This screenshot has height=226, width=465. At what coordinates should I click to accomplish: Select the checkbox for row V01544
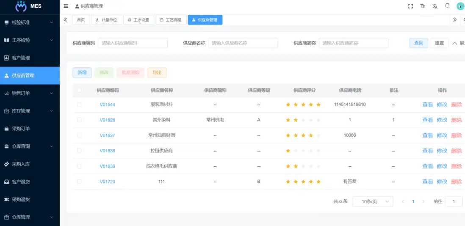pyautogui.click(x=79, y=105)
